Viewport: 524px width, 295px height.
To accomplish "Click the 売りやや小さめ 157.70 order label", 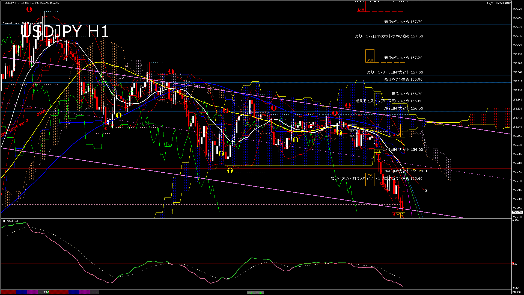I will pos(403,22).
